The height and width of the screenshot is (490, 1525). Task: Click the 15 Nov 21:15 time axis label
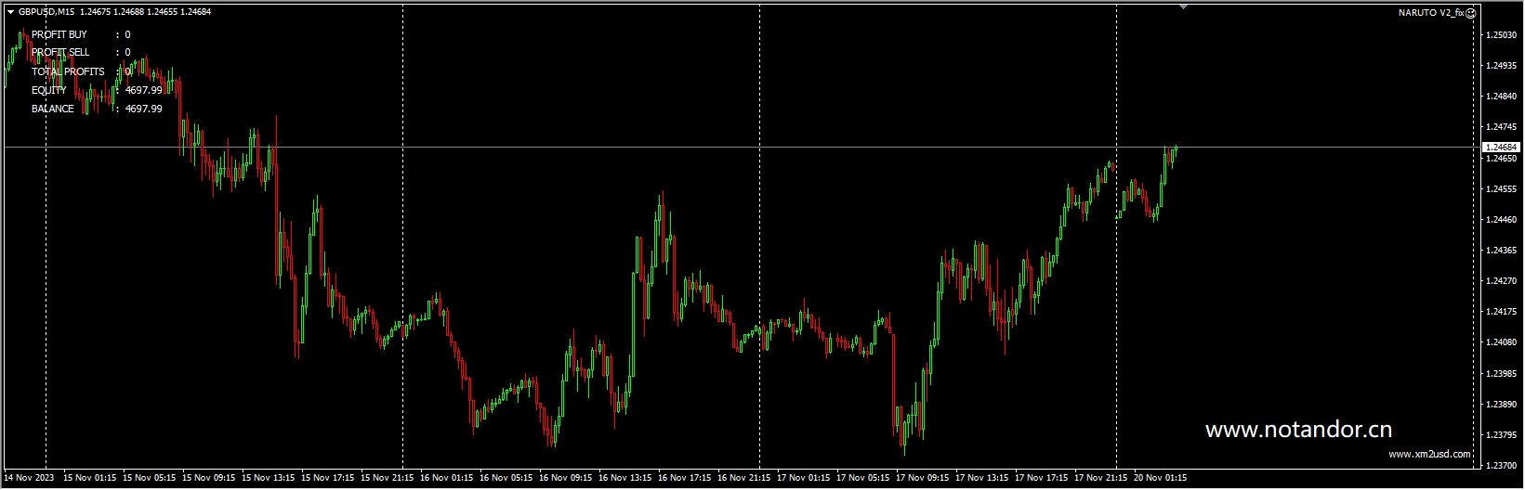point(388,479)
